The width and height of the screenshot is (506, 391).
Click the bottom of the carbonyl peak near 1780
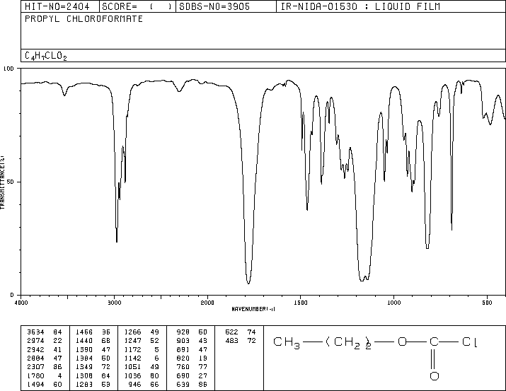pos(248,283)
